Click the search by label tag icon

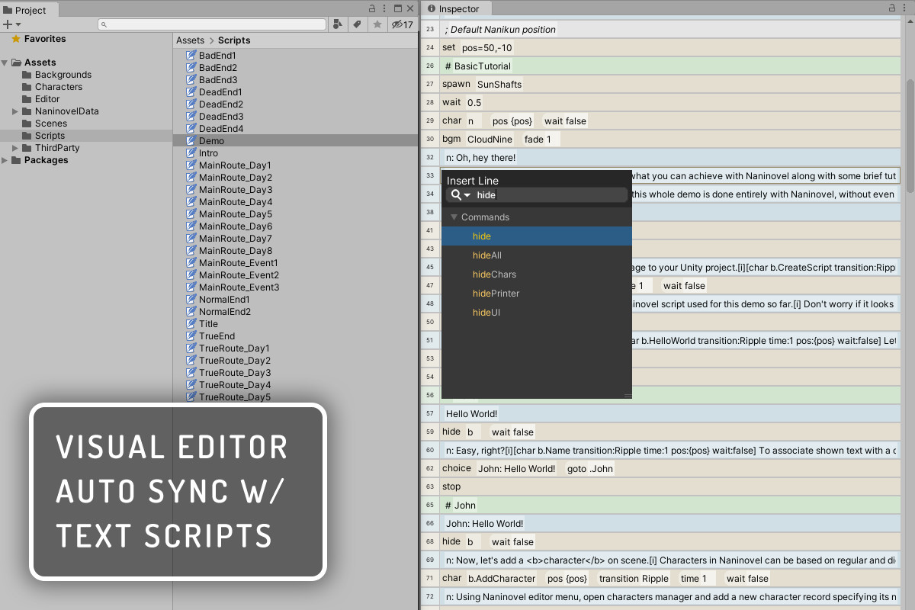click(357, 25)
